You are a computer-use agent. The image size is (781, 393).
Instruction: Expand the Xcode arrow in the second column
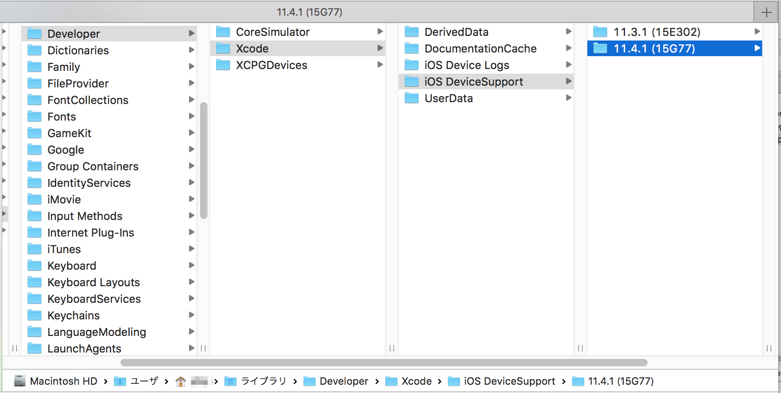(380, 48)
